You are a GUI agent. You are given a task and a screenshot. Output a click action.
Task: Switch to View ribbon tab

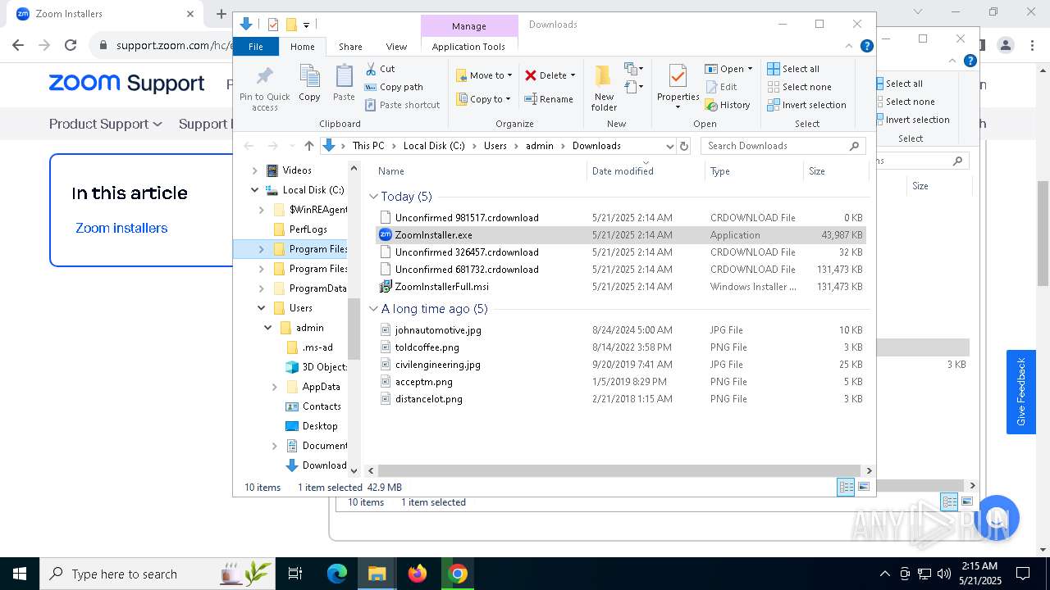tap(396, 47)
